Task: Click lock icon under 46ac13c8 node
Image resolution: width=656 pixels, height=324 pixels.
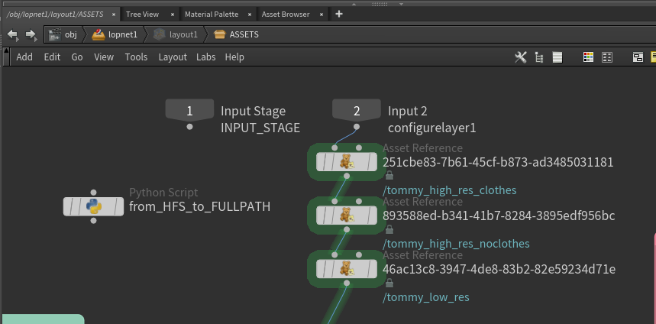Action: point(389,283)
